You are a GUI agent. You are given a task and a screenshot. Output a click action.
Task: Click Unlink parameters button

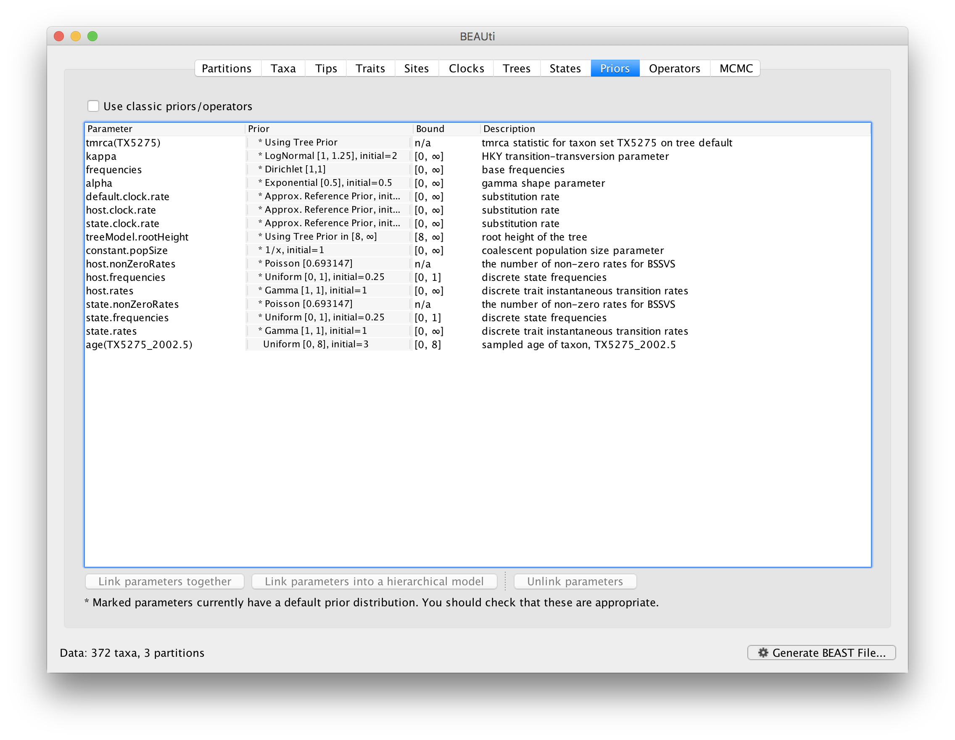[575, 581]
